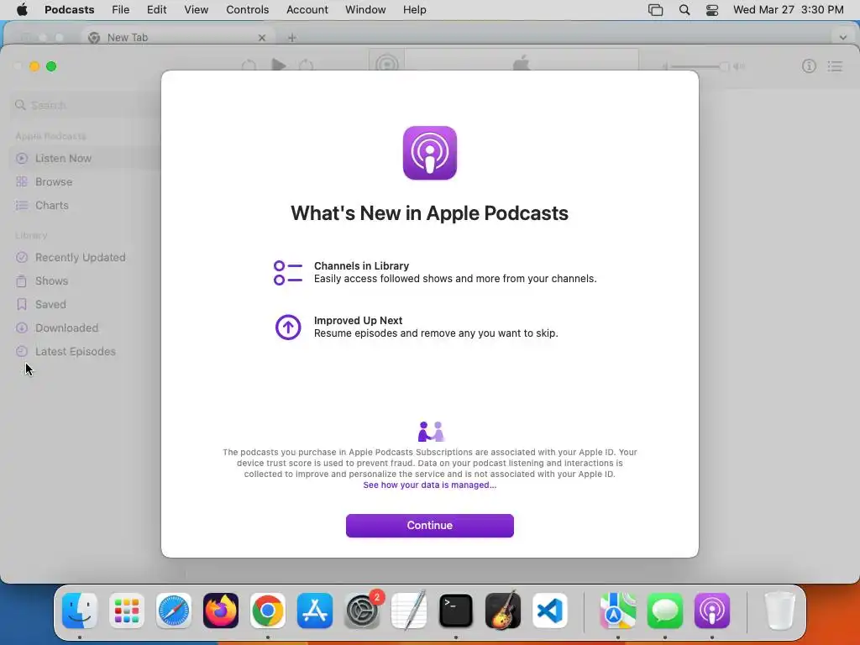Open Downloaded in the sidebar

click(x=66, y=328)
